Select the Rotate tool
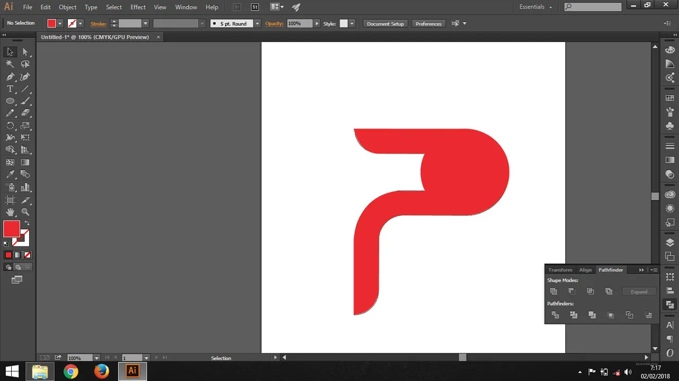The width and height of the screenshot is (679, 381). coord(10,126)
